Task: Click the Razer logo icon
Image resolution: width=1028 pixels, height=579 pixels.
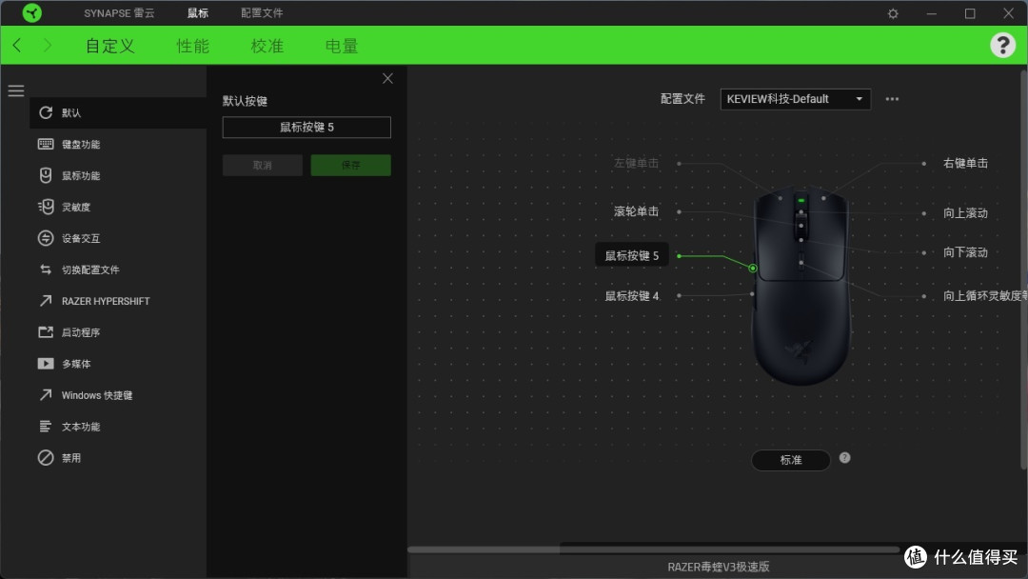Action: tap(31, 12)
